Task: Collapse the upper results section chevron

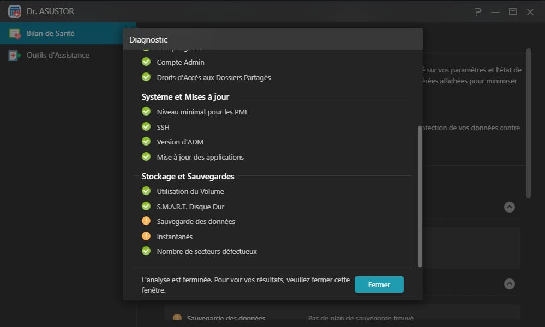Action: (x=509, y=207)
